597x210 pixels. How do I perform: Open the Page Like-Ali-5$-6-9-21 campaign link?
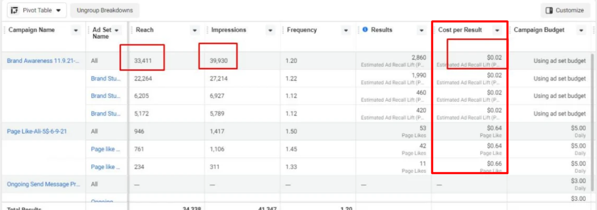pos(37,132)
